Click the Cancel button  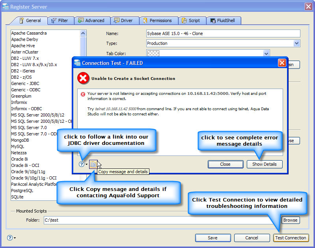tap(252, 238)
